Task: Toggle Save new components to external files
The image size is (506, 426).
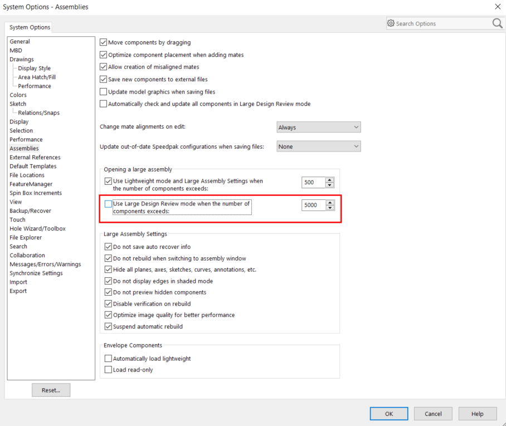Action: point(103,79)
